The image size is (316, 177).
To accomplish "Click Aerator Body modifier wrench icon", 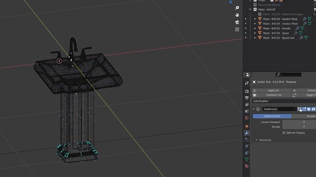I will pos(305,19).
